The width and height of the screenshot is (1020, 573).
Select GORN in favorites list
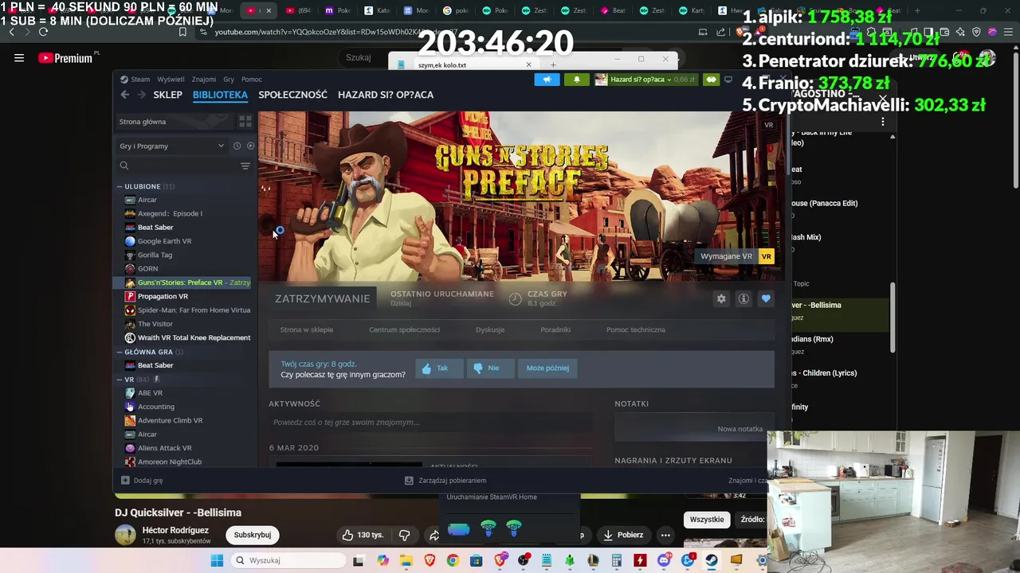[147, 269]
